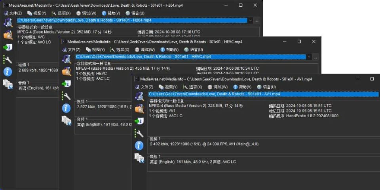Open 语言(U) menu in H264 window
The width and height of the screenshot is (380, 190).
[135, 13]
